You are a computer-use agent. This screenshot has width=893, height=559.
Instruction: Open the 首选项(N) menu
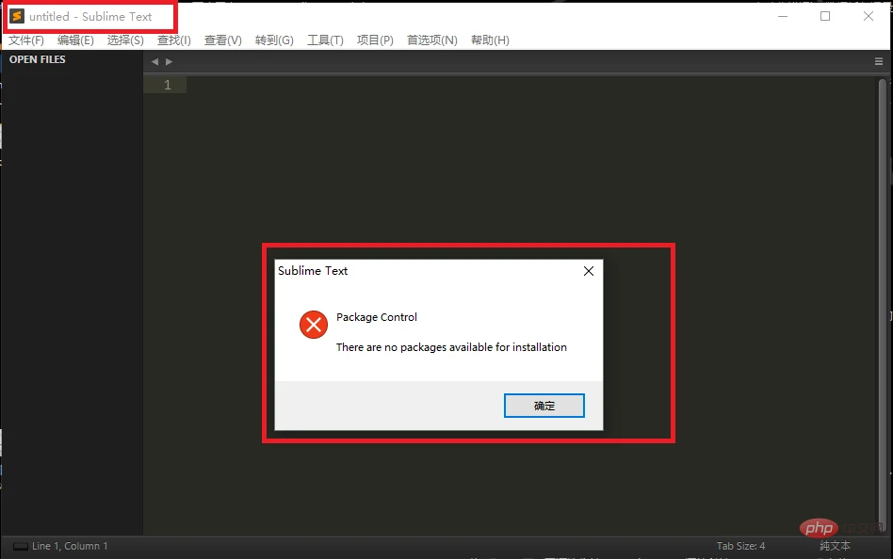point(431,40)
